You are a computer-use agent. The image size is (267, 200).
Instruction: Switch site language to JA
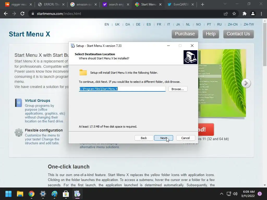point(178,24)
